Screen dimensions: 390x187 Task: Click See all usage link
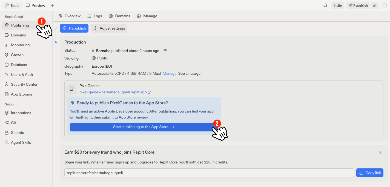tap(189, 73)
